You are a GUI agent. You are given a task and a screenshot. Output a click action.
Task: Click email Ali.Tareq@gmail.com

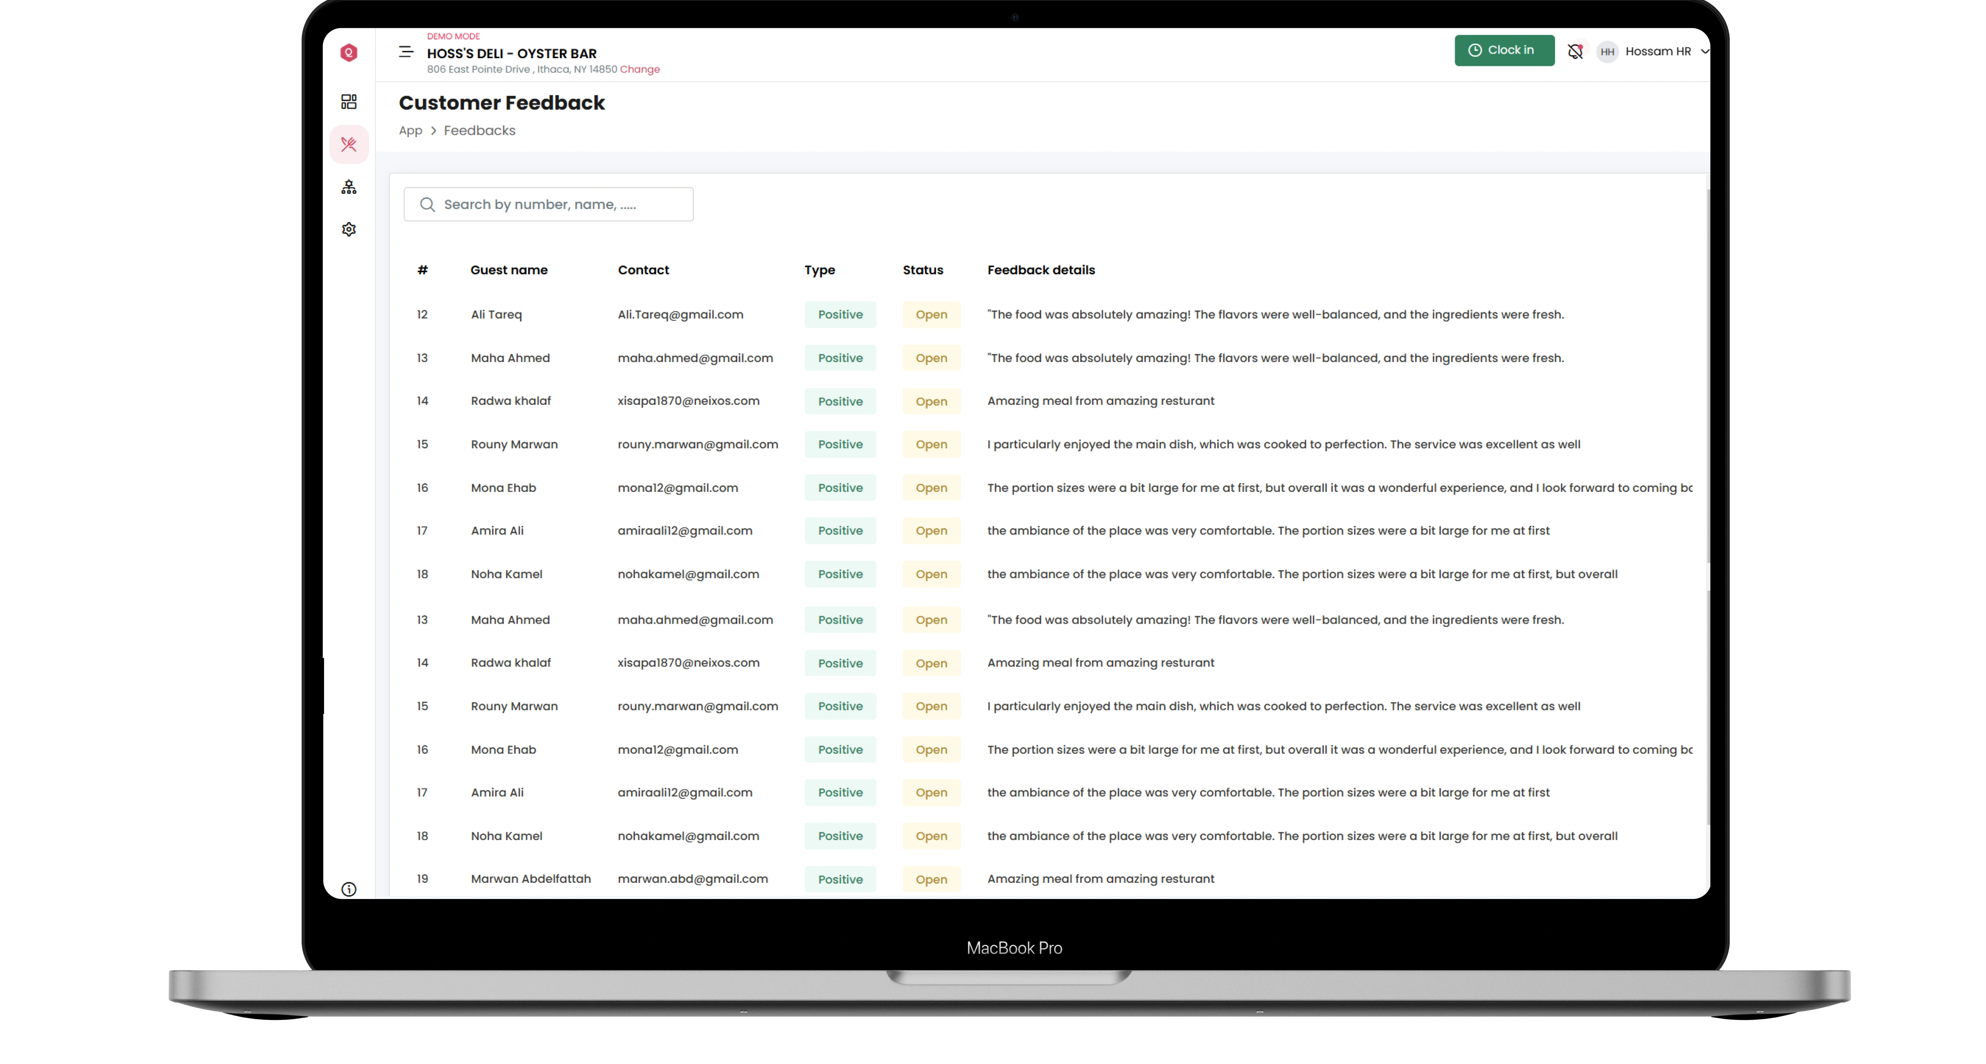click(680, 314)
